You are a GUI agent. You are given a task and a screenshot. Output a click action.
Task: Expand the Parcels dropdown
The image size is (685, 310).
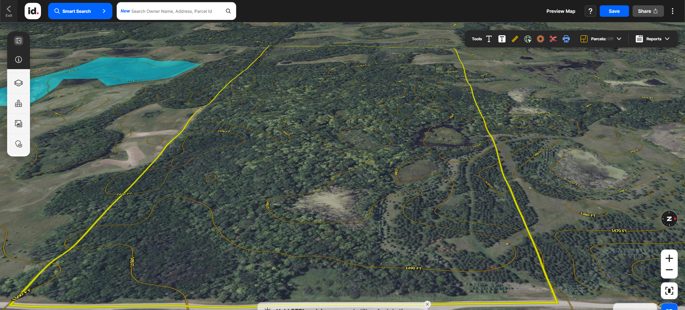pyautogui.click(x=601, y=39)
